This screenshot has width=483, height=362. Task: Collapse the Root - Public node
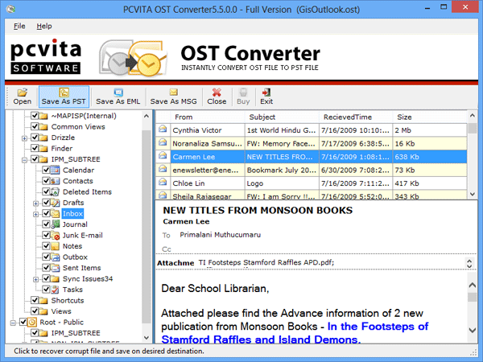(13, 323)
